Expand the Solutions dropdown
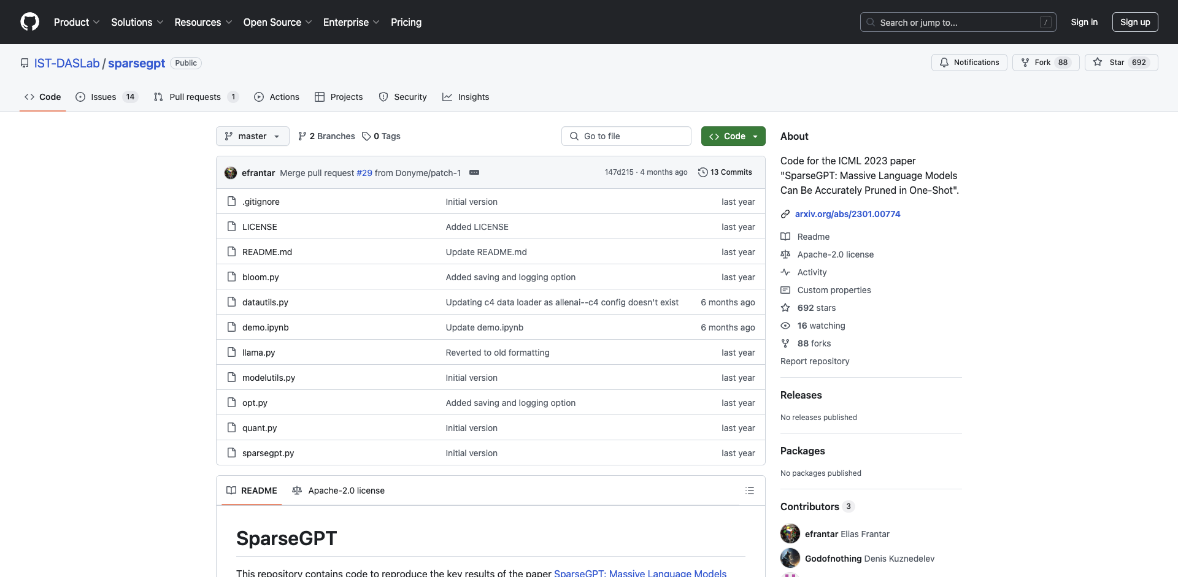Viewport: 1178px width, 577px height. coord(137,22)
